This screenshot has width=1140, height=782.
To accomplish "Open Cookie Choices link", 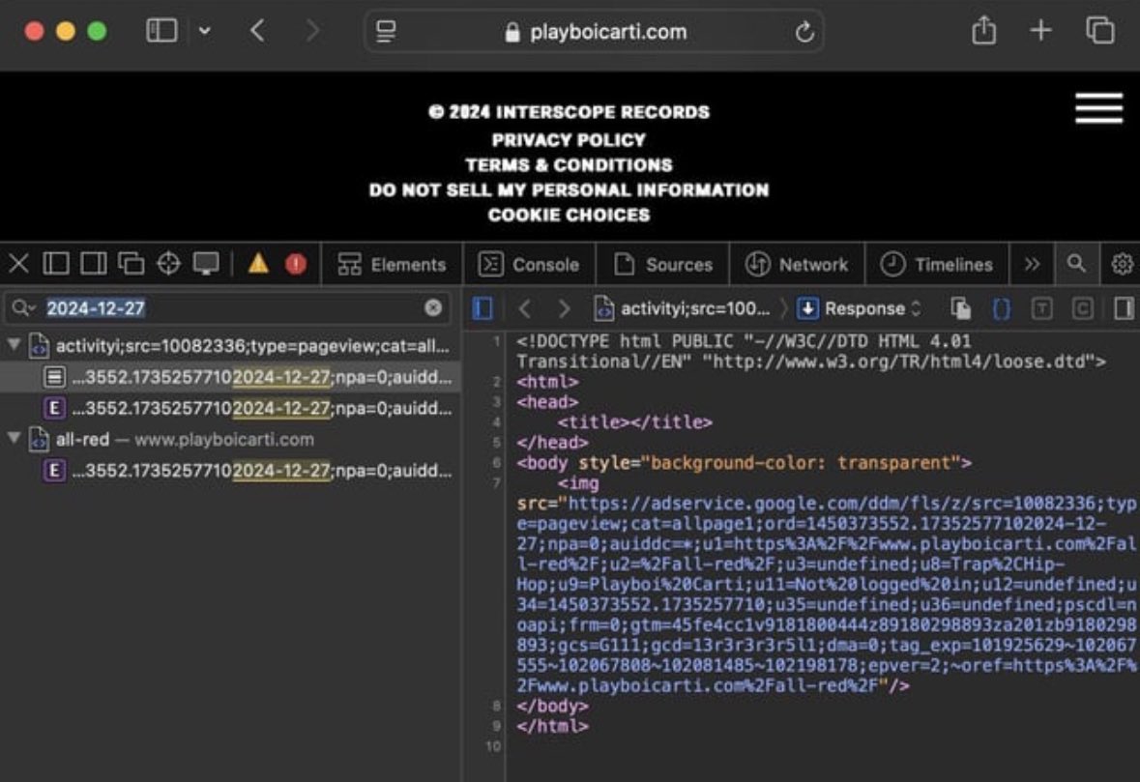I will click(x=569, y=216).
